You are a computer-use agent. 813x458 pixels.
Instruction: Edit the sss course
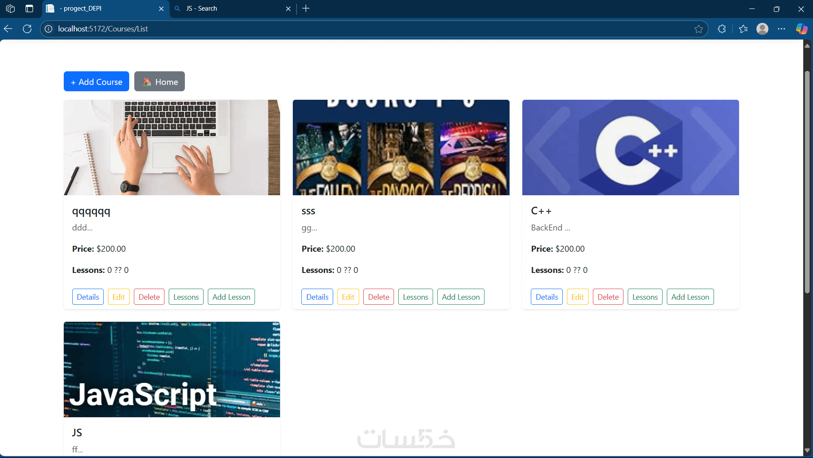[348, 297]
